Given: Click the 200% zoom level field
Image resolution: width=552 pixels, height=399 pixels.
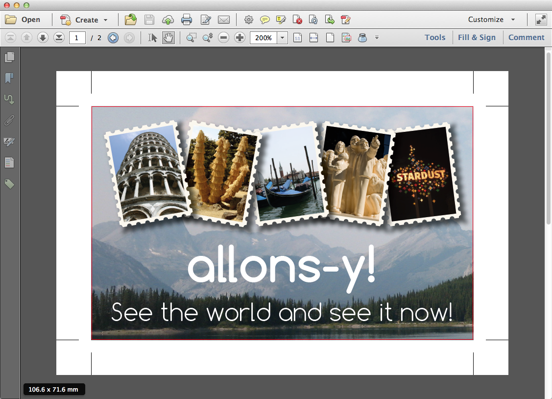Looking at the screenshot, I should (x=264, y=38).
